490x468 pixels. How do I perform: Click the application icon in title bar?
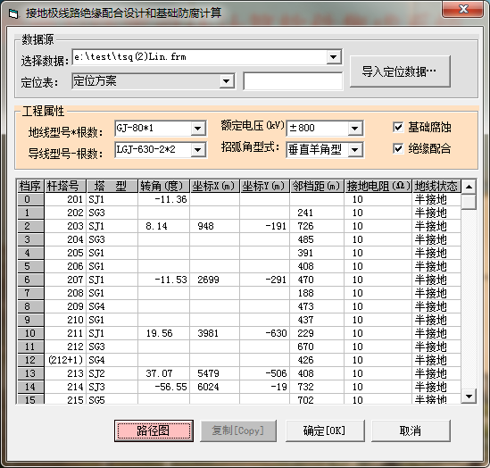(x=13, y=14)
